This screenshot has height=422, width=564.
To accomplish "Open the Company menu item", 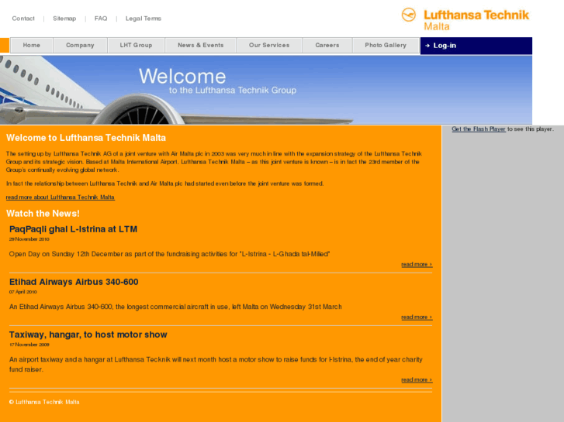I will click(x=80, y=45).
